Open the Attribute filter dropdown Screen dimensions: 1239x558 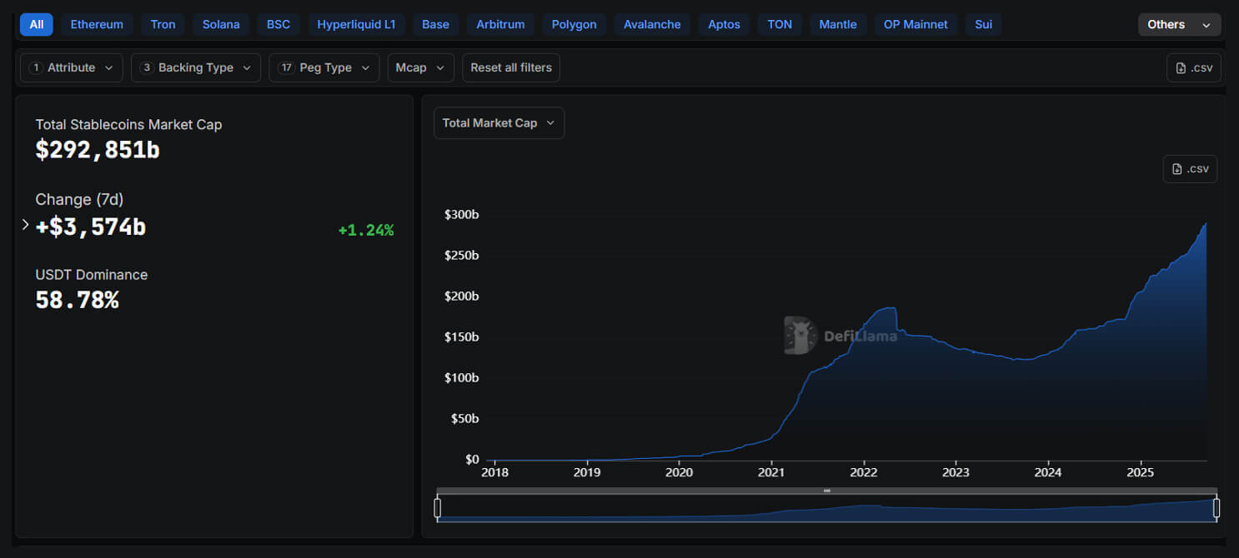pyautogui.click(x=71, y=67)
